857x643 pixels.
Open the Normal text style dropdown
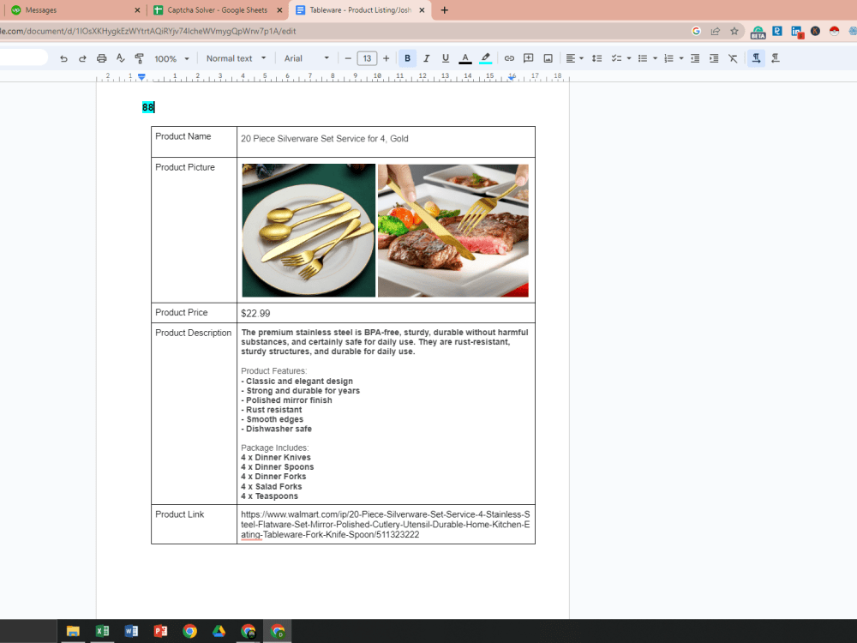coord(236,58)
